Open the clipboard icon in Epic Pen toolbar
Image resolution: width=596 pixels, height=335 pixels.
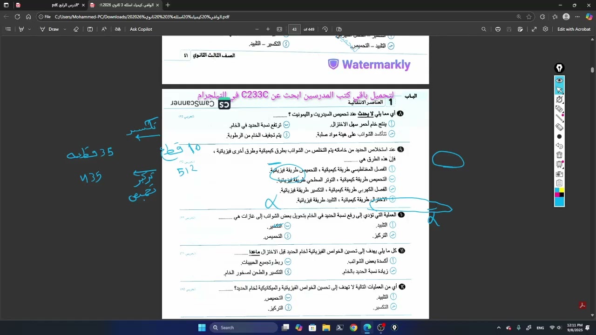(x=559, y=183)
